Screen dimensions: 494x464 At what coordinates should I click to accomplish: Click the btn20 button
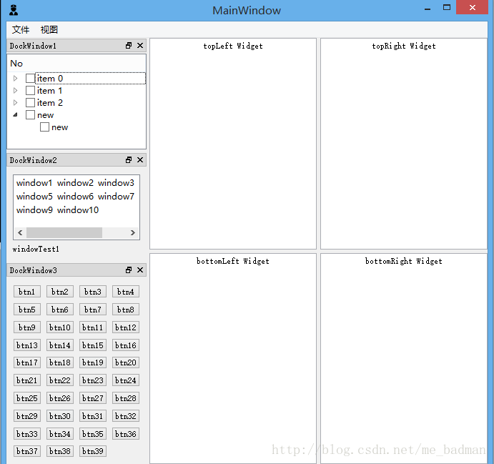click(x=125, y=362)
